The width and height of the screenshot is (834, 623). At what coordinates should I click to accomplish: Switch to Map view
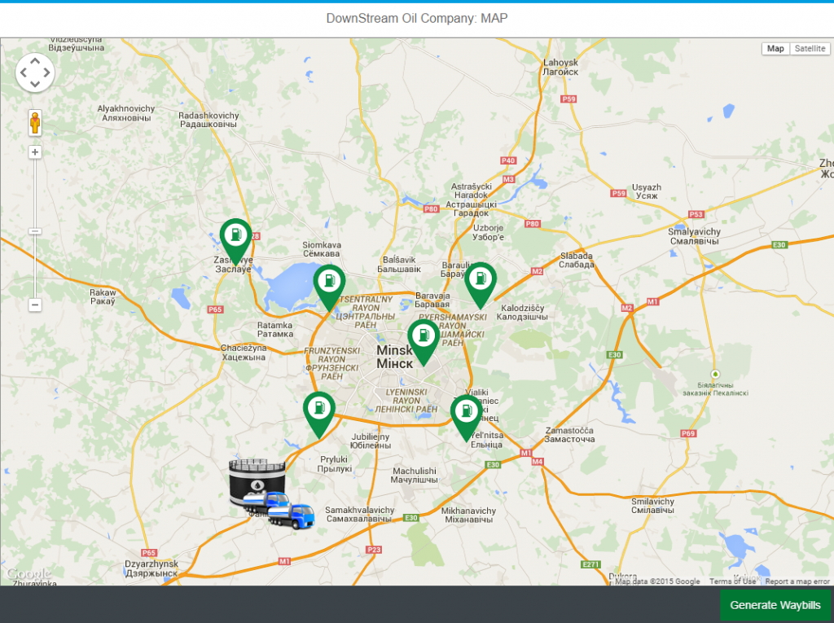tap(775, 48)
